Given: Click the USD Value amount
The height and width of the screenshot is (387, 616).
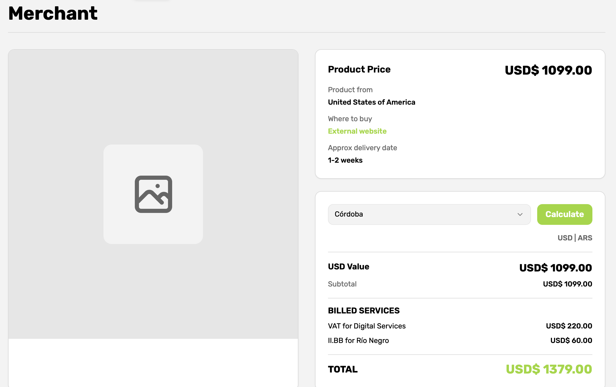Looking at the screenshot, I should coord(555,268).
